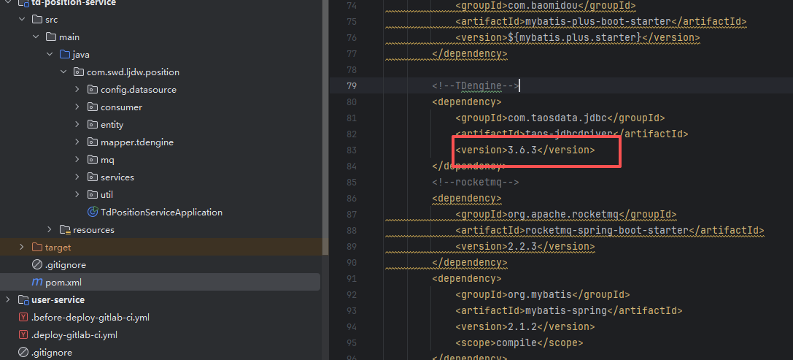793x360 pixels.
Task: Click the pom.xml Maven file icon
Action: (x=37, y=283)
